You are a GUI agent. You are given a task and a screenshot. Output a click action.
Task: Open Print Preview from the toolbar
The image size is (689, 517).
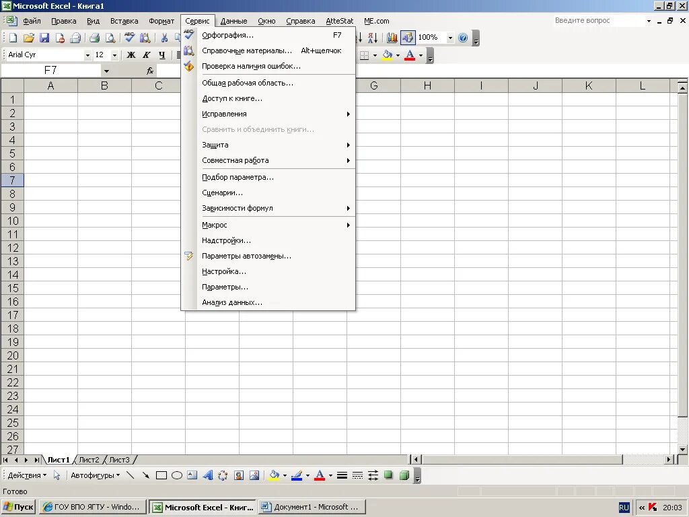click(110, 38)
